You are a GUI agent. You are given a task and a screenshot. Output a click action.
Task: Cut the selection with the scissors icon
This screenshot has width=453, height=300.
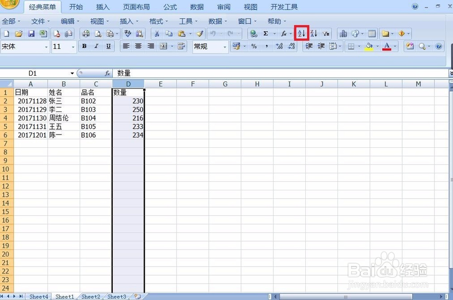click(x=157, y=34)
